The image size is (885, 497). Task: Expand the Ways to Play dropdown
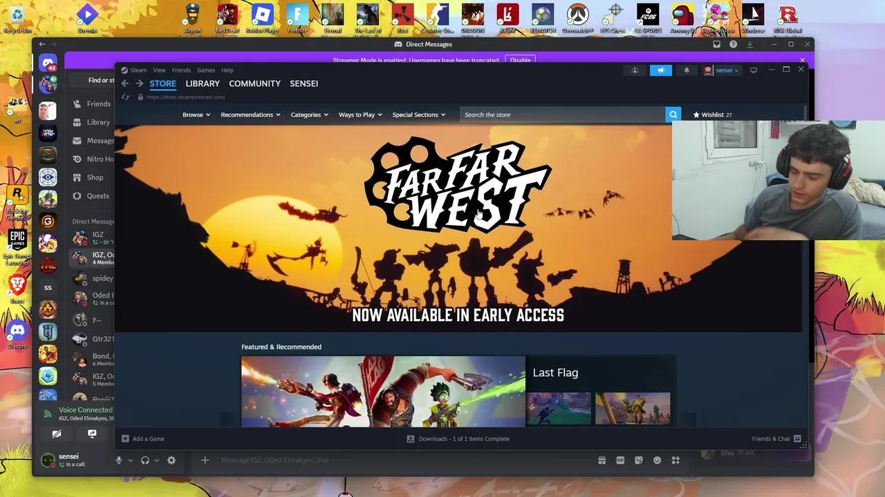click(360, 115)
